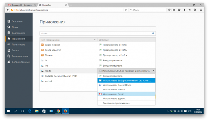The width and height of the screenshot is (209, 121).
Task: Open the downloads arrow icon
Action: [x=184, y=10]
